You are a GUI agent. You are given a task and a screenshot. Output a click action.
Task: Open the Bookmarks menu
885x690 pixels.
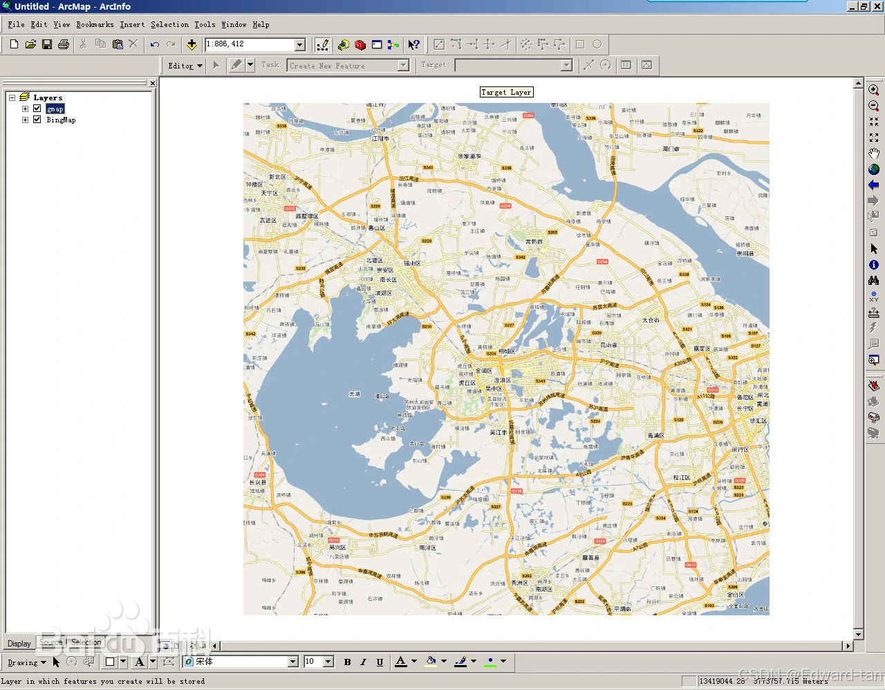click(x=95, y=24)
